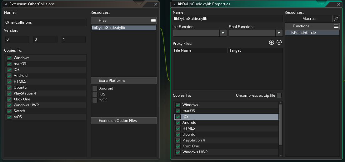Toggle Ubuntu checkbox in dylib Properties
Image resolution: width=345 pixels, height=162 pixels.
click(178, 135)
